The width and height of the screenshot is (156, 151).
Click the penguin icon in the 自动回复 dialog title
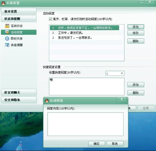[x=47, y=101]
